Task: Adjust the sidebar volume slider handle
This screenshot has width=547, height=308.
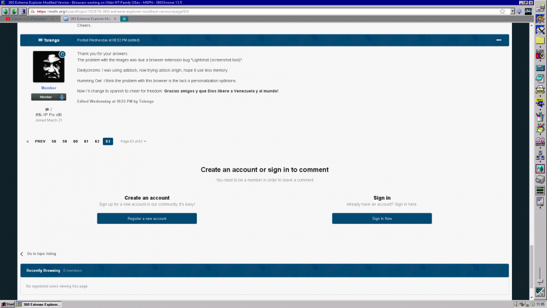Action: pos(540,281)
